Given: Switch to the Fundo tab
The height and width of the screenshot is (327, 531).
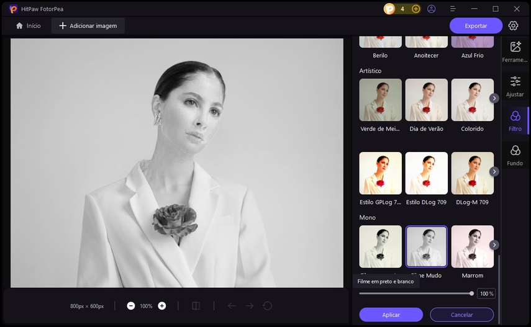Looking at the screenshot, I should coord(515,155).
